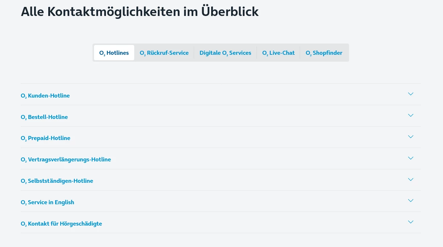This screenshot has width=443, height=247.
Task: Open the Digitale O2 Services tab
Action: 225,53
